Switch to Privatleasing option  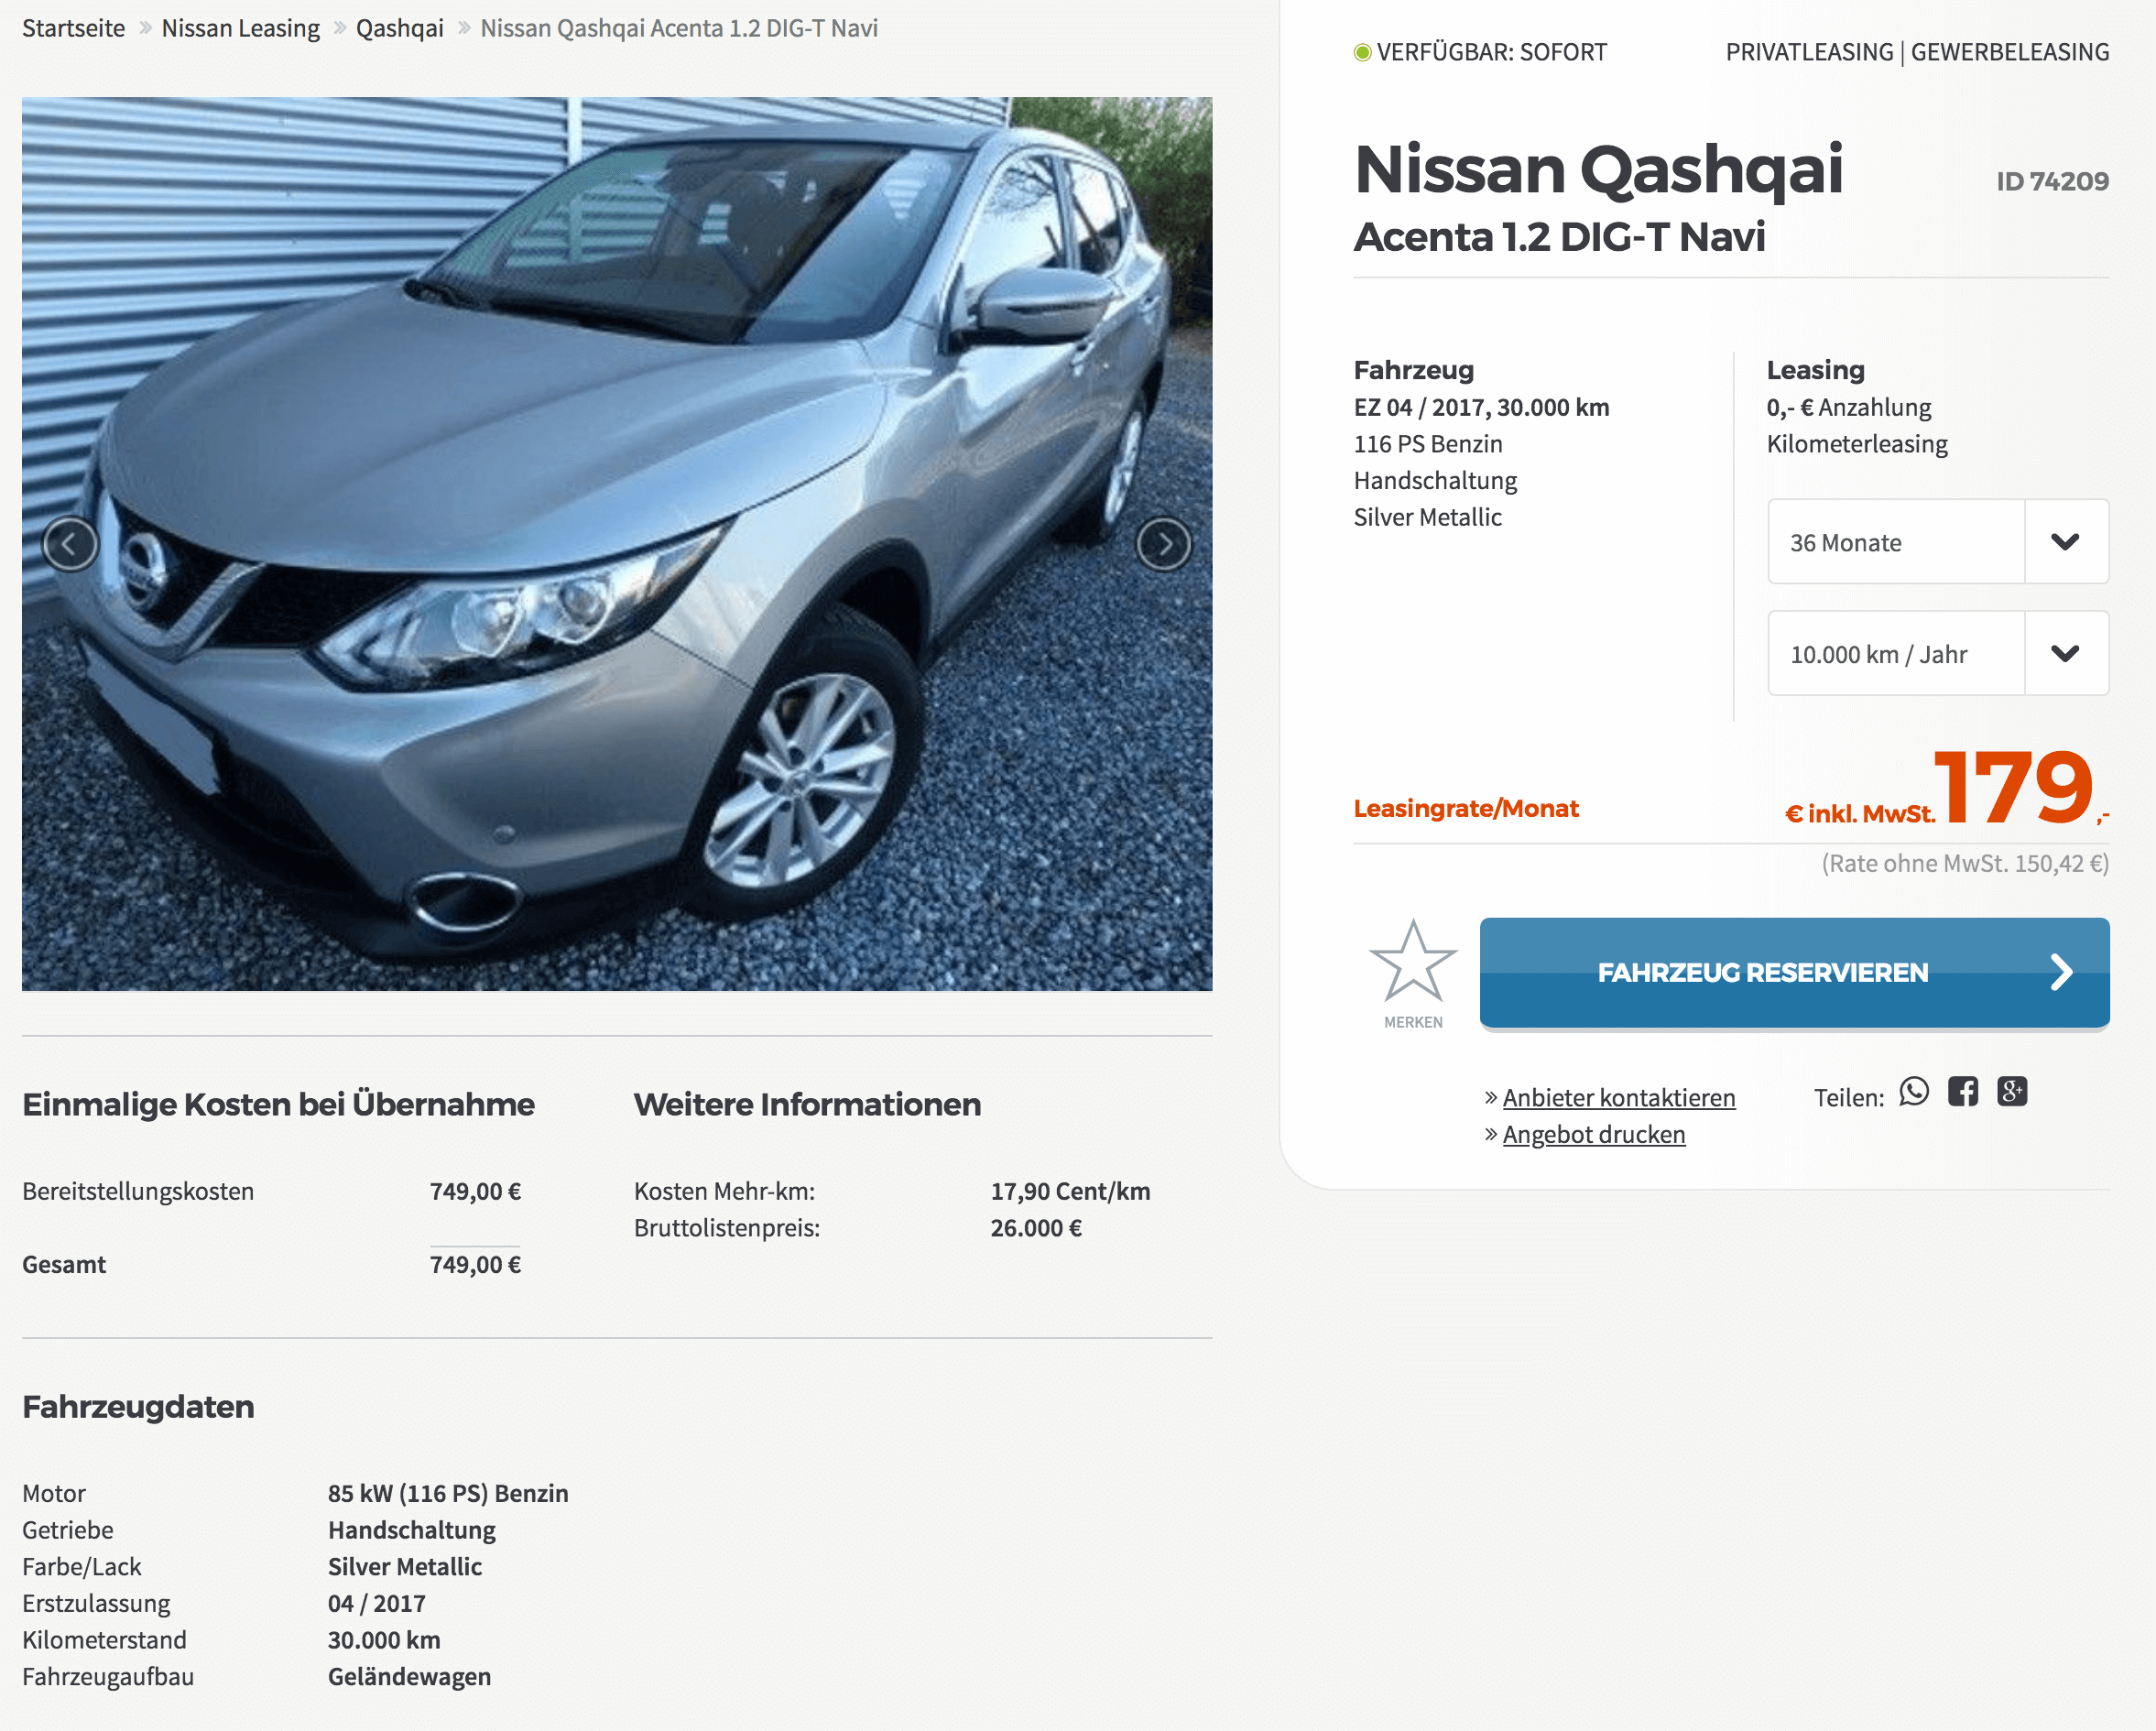1809,52
